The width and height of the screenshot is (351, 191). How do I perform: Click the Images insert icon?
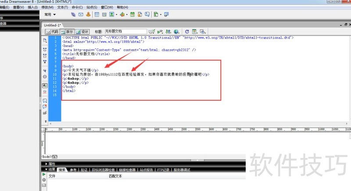pos(112,14)
